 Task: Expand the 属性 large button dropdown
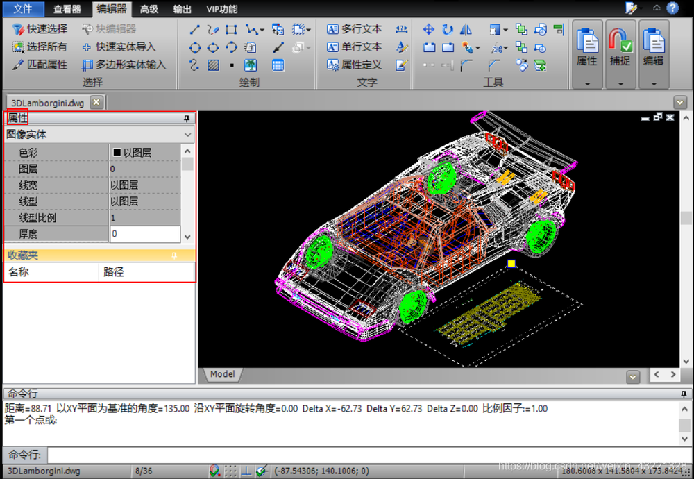(587, 84)
